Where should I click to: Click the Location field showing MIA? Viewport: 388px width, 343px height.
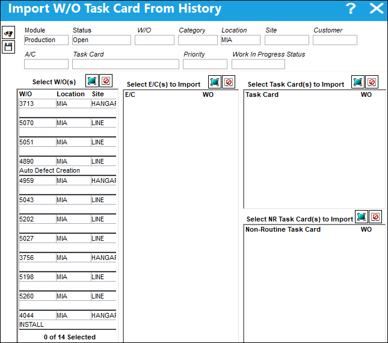[x=241, y=40]
